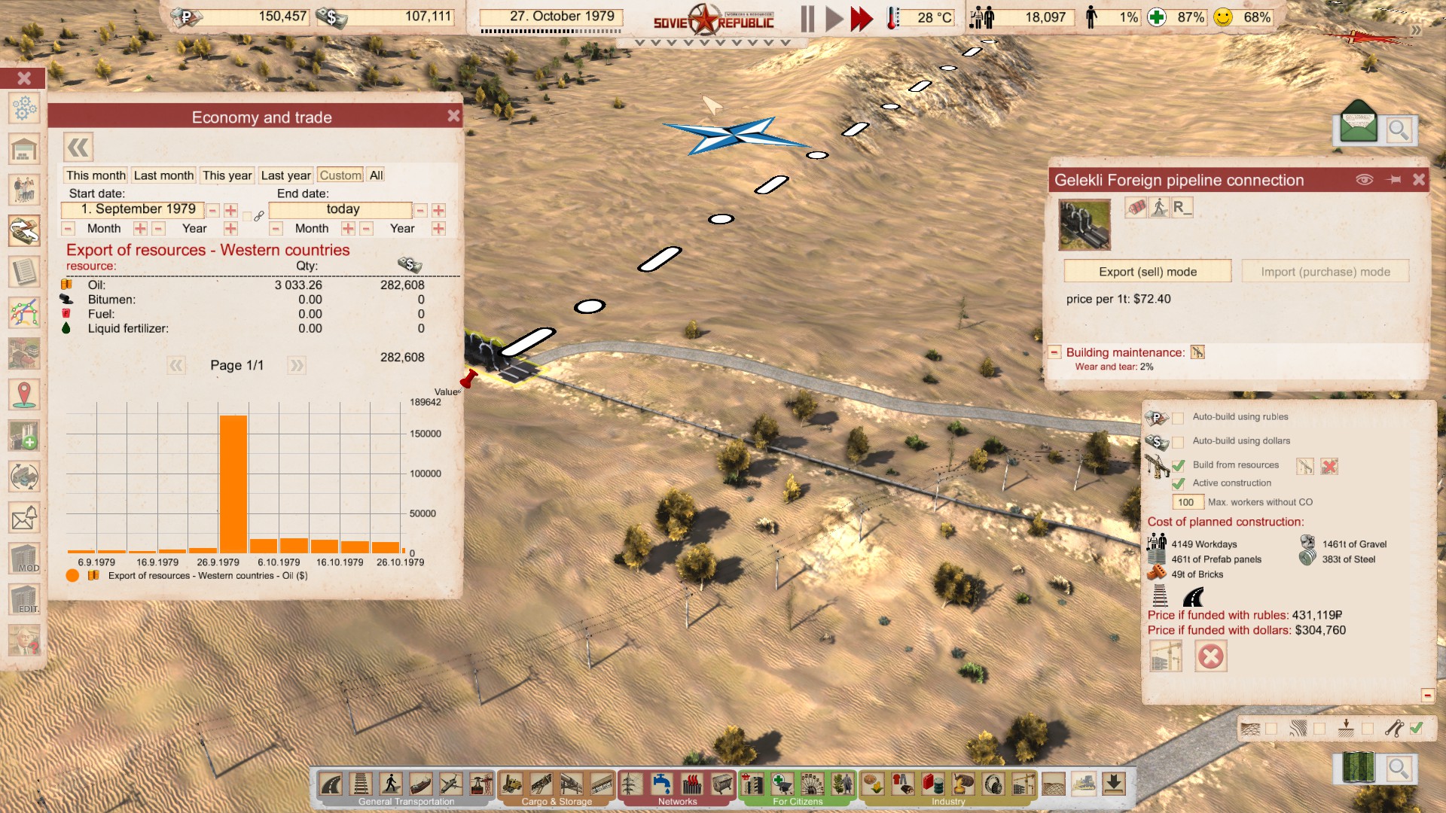Collapse the Building maintenance section
The width and height of the screenshot is (1446, 813).
[1055, 352]
